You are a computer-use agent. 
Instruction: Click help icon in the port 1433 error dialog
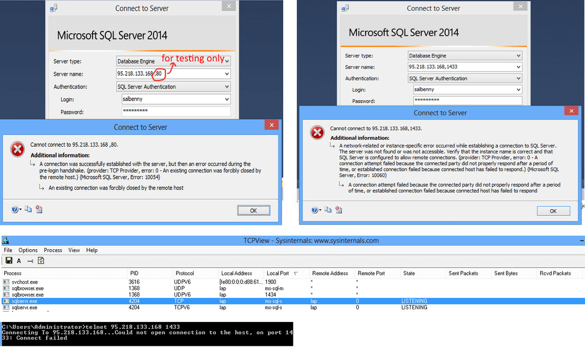pyautogui.click(x=315, y=210)
